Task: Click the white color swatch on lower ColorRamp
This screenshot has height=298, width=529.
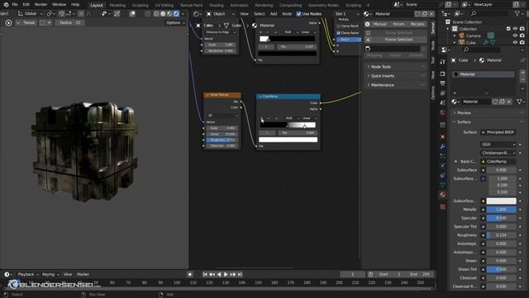Action: pos(288,140)
